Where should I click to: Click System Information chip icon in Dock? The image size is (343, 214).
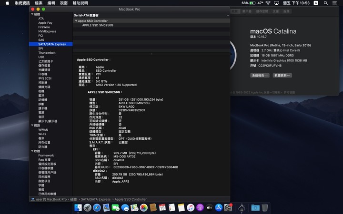click(x=242, y=207)
